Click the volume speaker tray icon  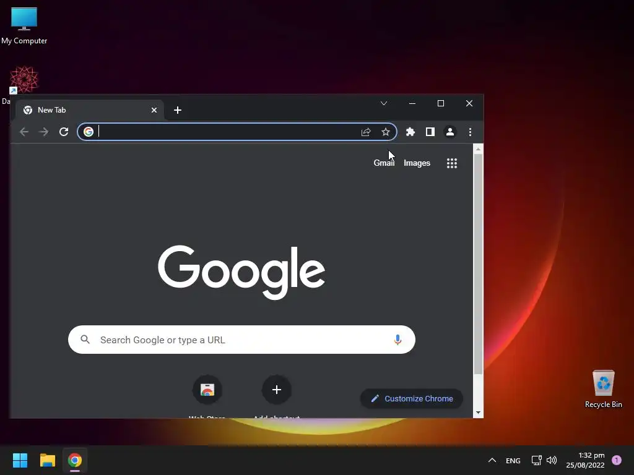pos(552,460)
